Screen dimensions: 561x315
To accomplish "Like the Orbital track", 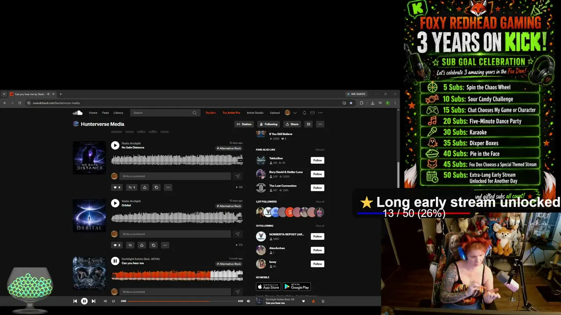I will [x=117, y=245].
